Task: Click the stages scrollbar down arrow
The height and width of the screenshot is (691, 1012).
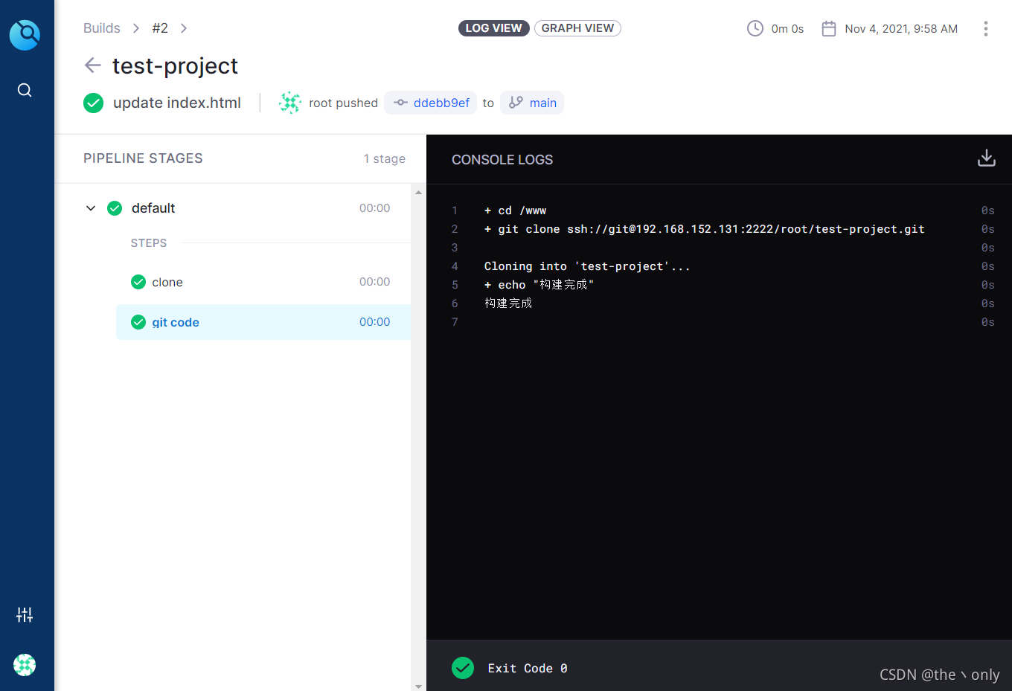Action: 418,686
